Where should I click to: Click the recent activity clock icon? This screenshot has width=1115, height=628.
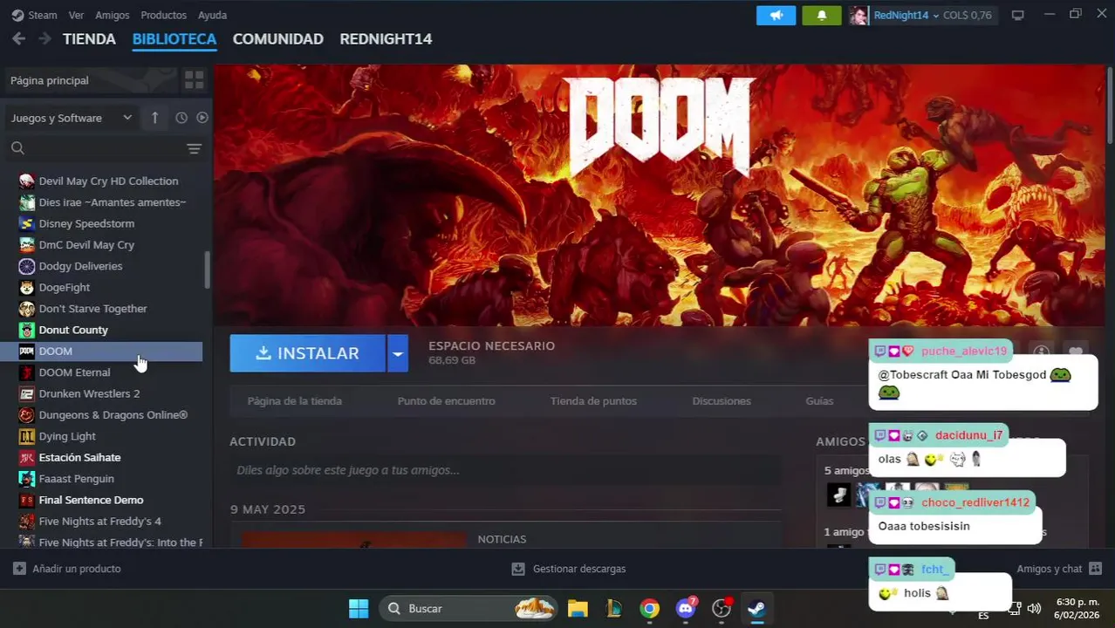click(x=181, y=118)
